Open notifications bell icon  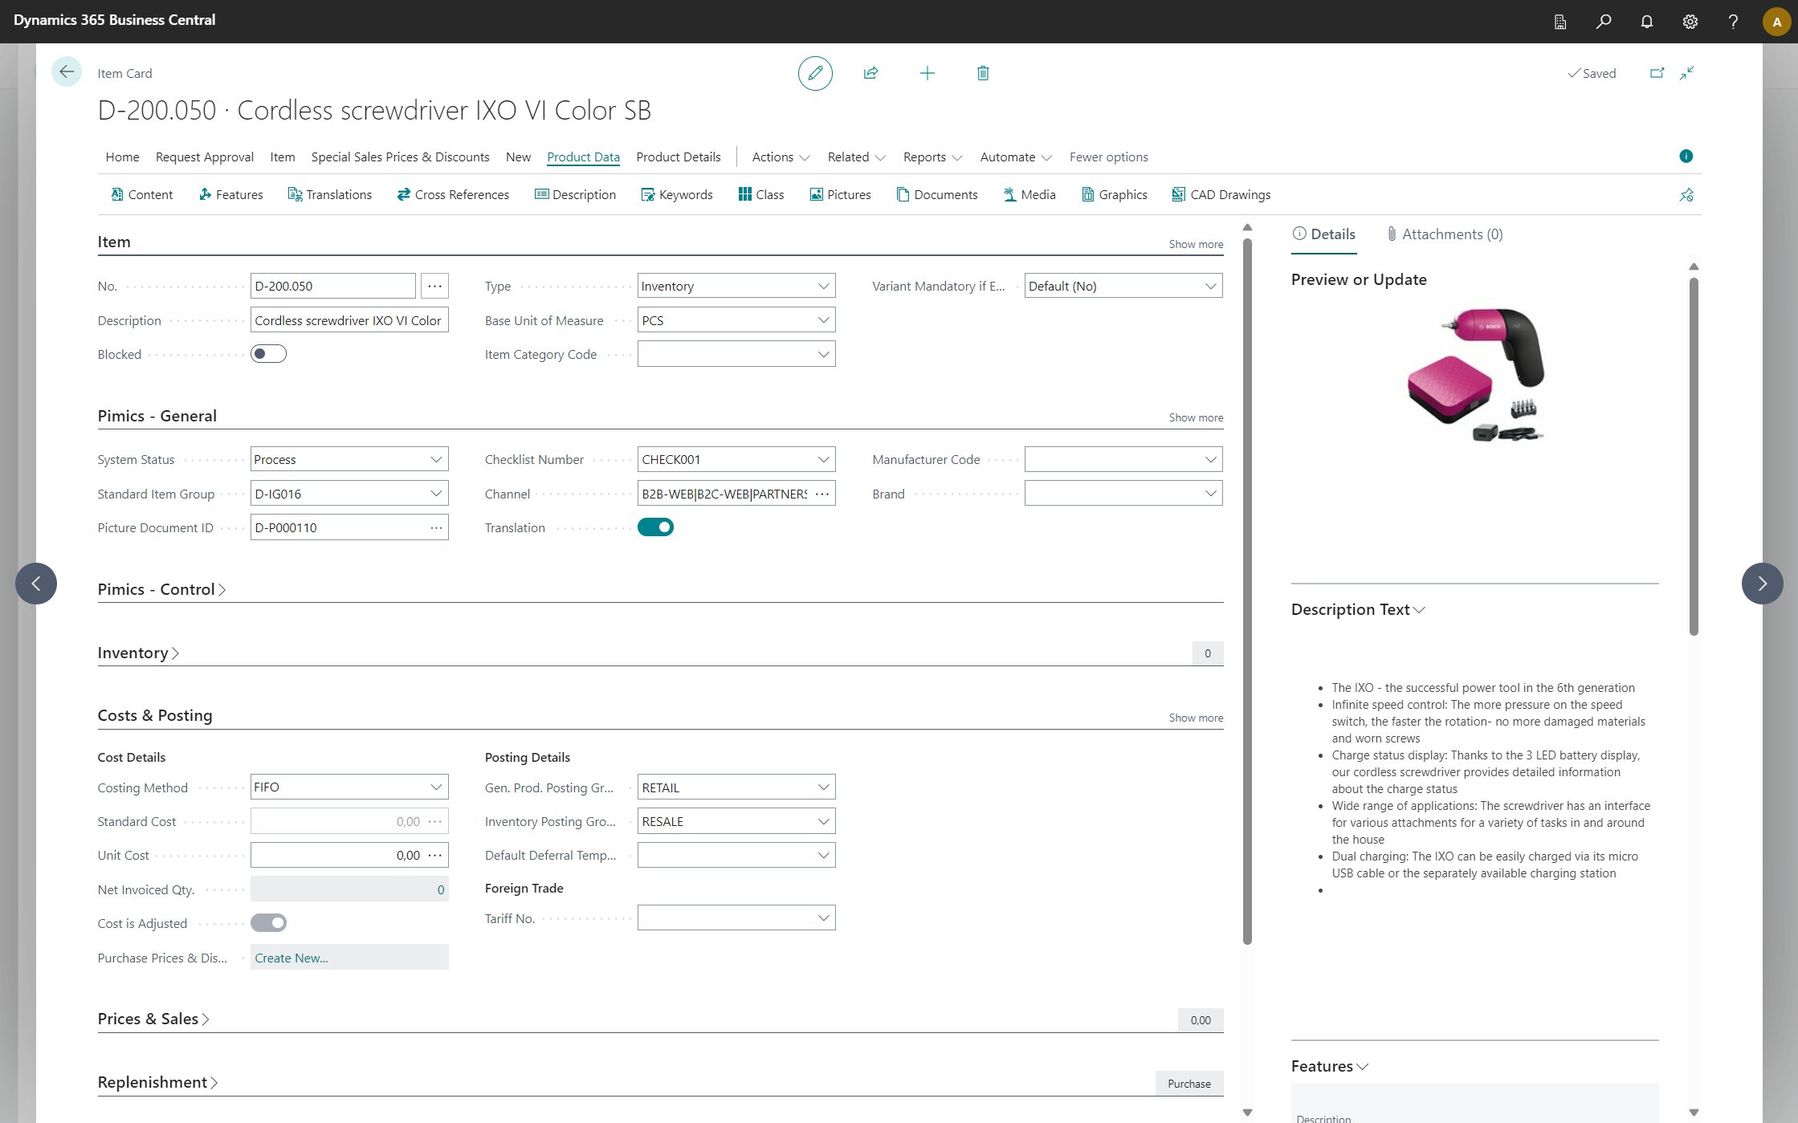(x=1646, y=22)
